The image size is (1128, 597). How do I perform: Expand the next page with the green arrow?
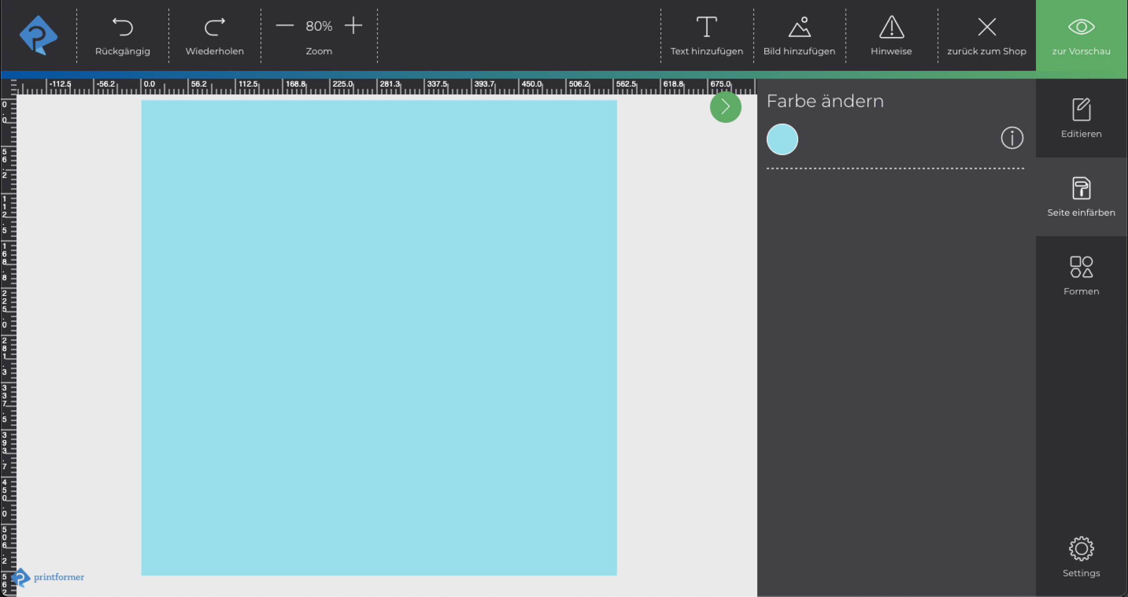[725, 107]
